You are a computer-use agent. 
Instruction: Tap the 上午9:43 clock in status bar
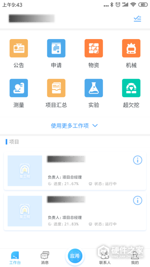tap(12, 5)
